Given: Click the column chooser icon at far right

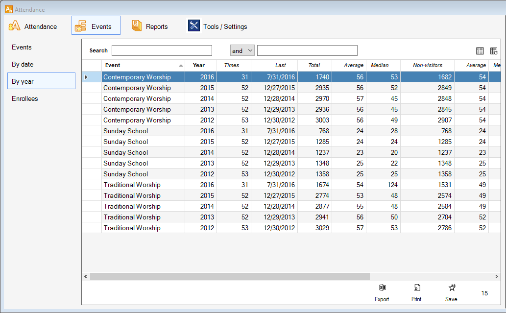Looking at the screenshot, I should (494, 51).
